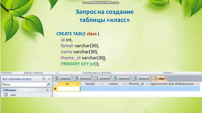Click the Запрос3 tab query icon
Screen dimensions: 202x113
[x=115, y=78]
